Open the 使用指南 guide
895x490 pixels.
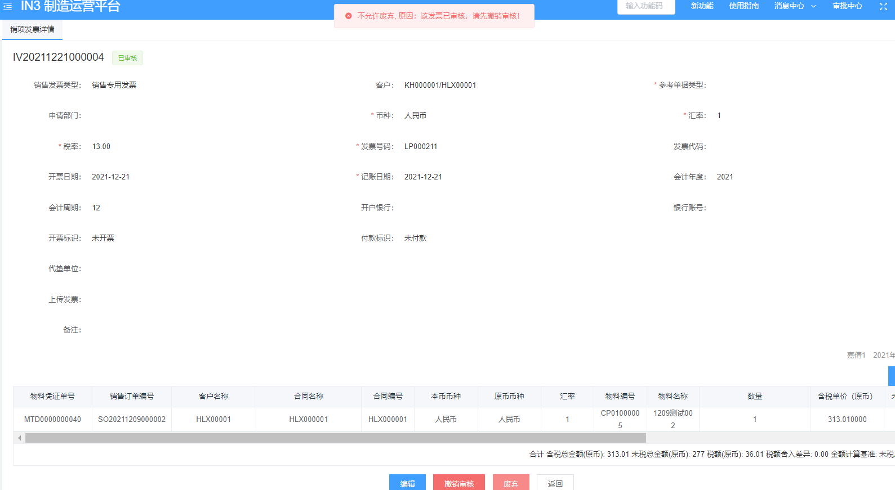(743, 6)
